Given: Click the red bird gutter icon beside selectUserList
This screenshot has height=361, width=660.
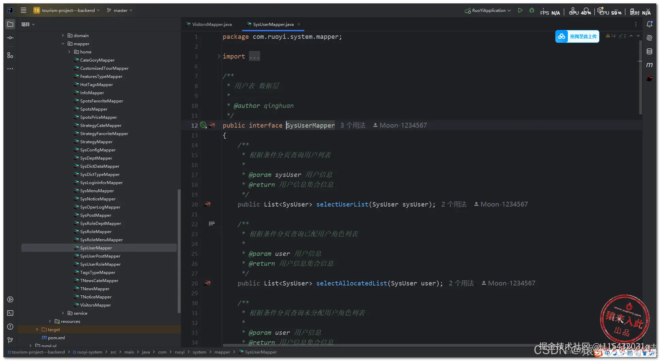Looking at the screenshot, I should tap(207, 204).
